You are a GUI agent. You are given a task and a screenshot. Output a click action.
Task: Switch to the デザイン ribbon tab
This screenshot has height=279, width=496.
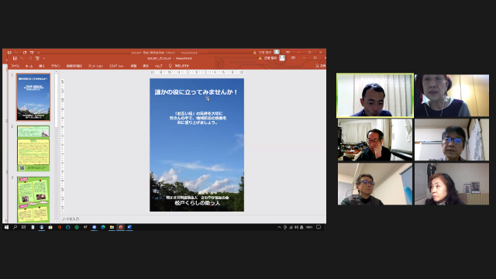tap(56, 66)
